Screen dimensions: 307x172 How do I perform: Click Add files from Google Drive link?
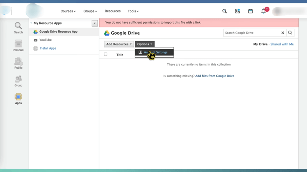tap(215, 76)
